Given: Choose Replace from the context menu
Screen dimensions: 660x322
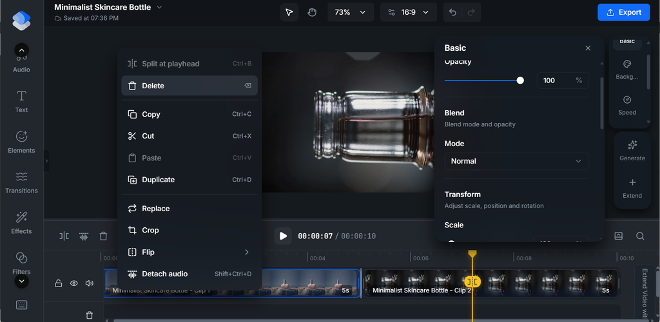Looking at the screenshot, I should tap(189, 209).
